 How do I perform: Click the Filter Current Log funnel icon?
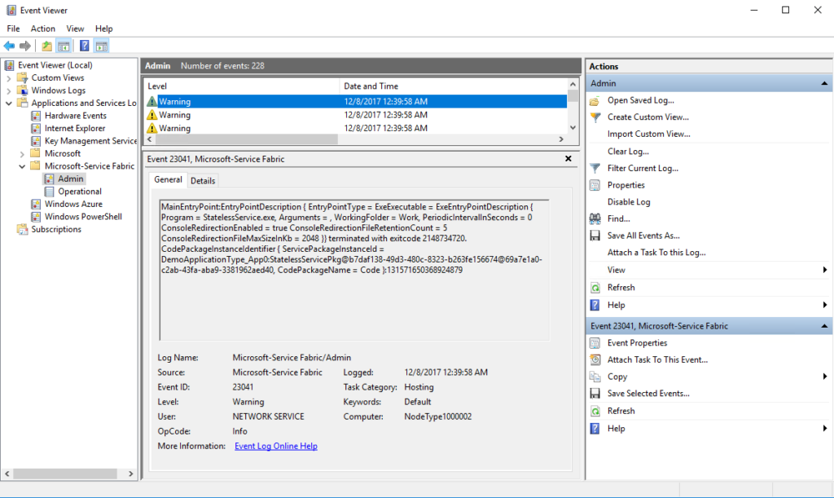point(595,168)
